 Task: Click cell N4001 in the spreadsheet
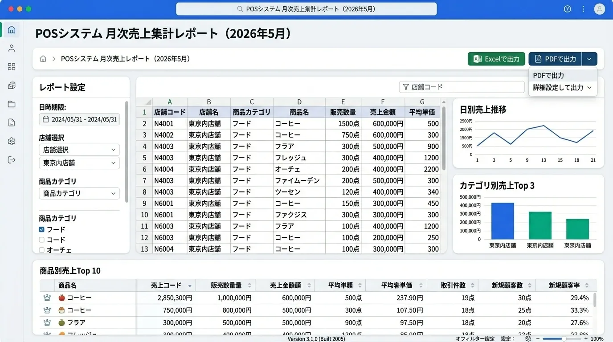coord(170,124)
